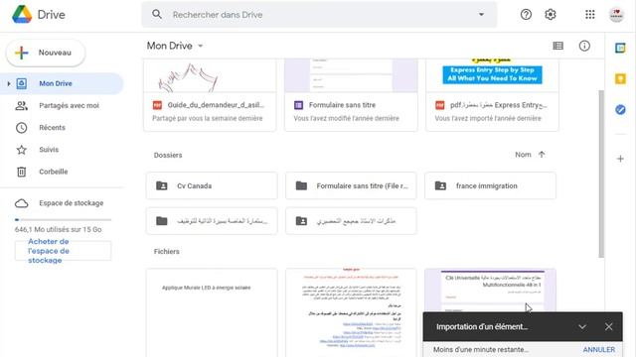Open the help question mark icon
636x357 pixels.
(x=526, y=15)
